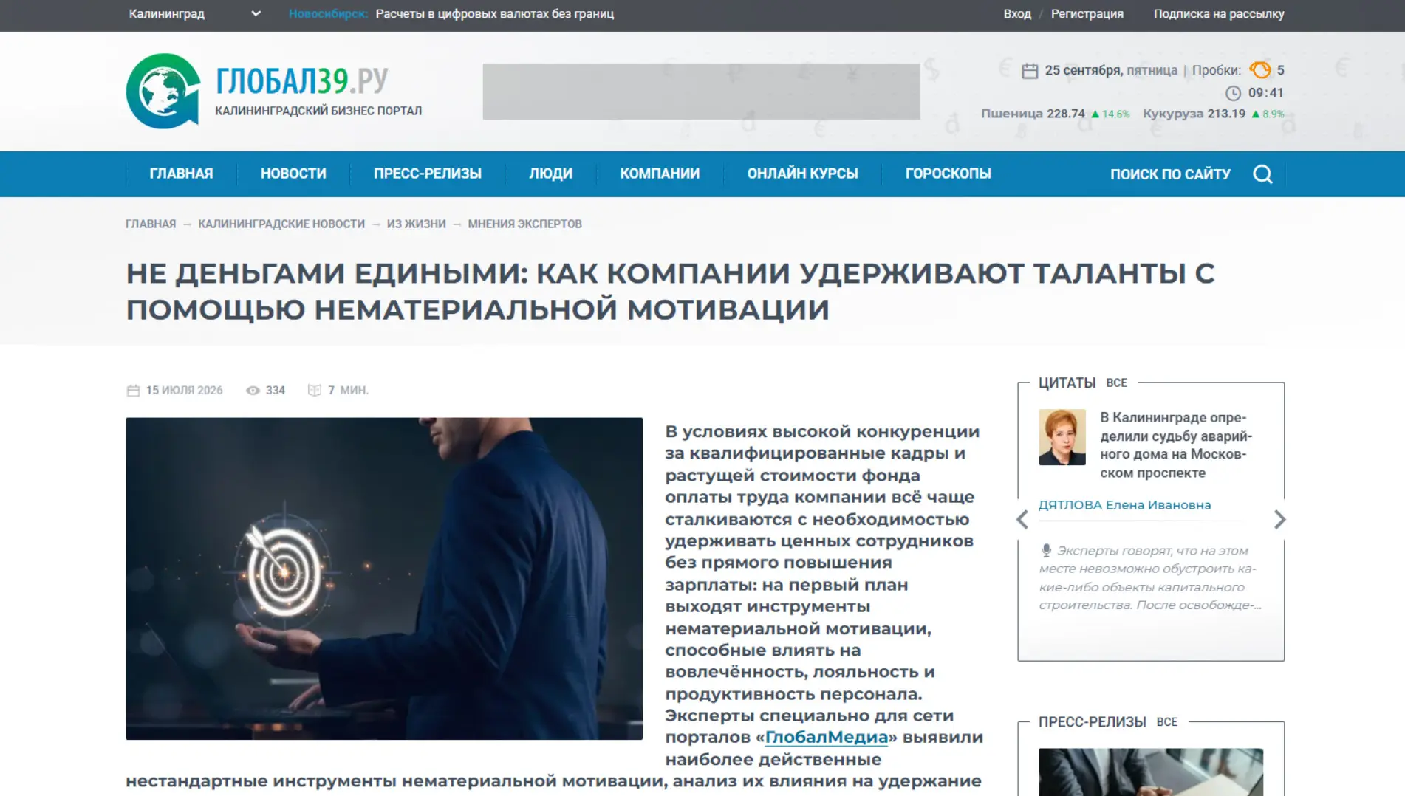1405x796 pixels.
Task: Click the Кукуруза 213.19 quote
Action: (x=1213, y=114)
